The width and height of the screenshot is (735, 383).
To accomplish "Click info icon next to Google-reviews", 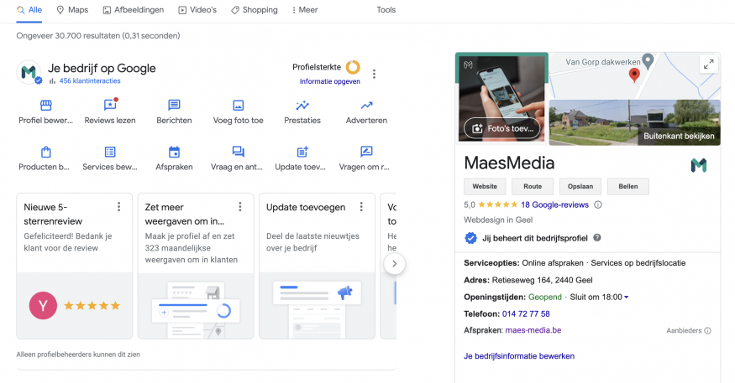I will tap(597, 204).
